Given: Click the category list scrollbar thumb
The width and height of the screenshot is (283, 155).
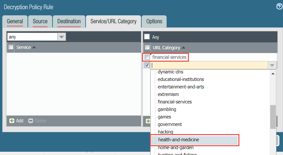Looking at the screenshot, I should click(x=273, y=117).
